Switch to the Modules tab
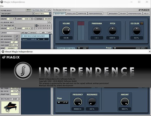This screenshot has height=116, width=151. point(71,14)
